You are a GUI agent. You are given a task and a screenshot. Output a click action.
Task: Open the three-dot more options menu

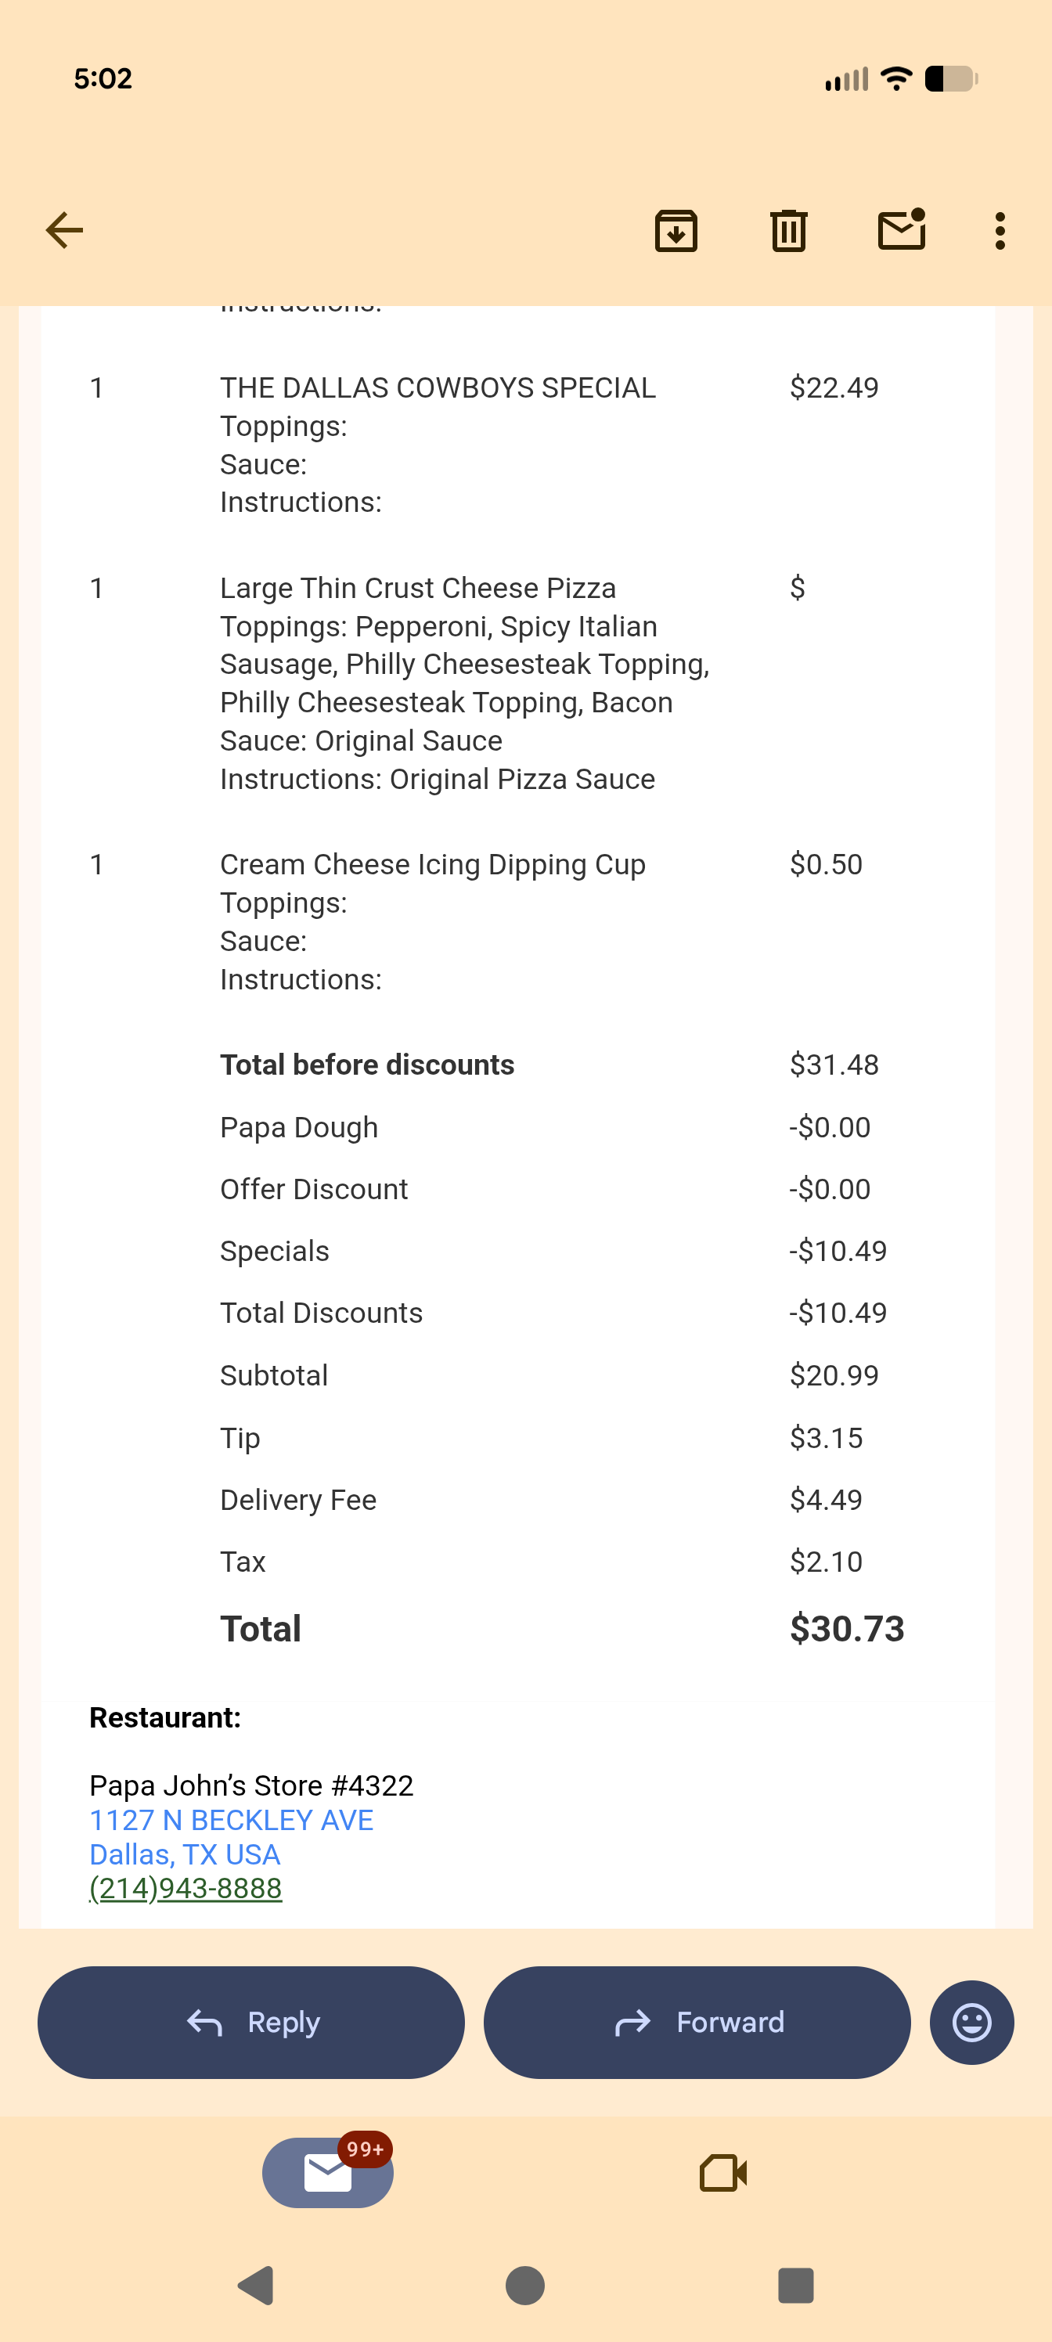[1000, 231]
